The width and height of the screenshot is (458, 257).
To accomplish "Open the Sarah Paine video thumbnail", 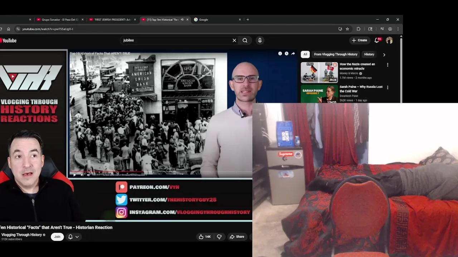I will [319, 94].
